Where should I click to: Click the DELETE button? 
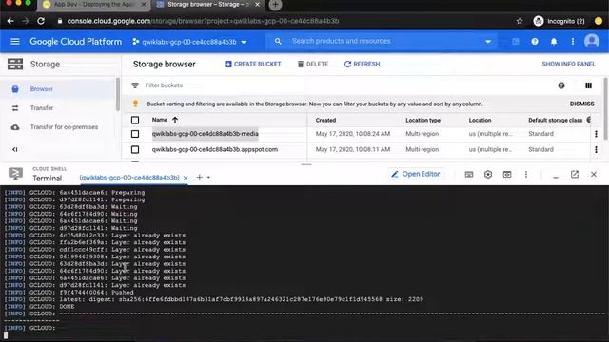pyautogui.click(x=313, y=64)
